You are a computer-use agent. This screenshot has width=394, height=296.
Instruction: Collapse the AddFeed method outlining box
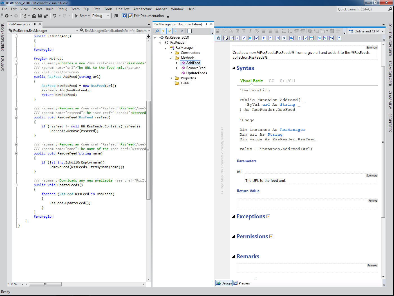coord(16,77)
